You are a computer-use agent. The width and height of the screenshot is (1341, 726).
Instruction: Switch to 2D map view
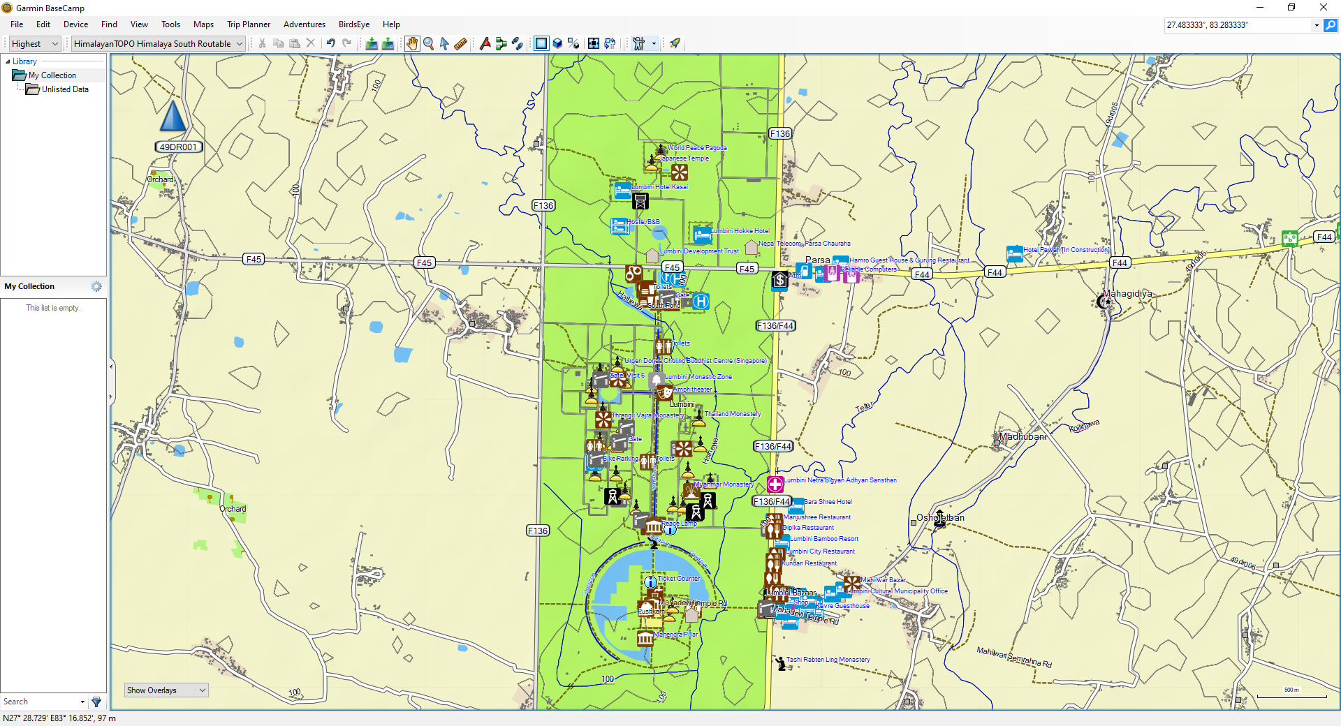tap(541, 43)
